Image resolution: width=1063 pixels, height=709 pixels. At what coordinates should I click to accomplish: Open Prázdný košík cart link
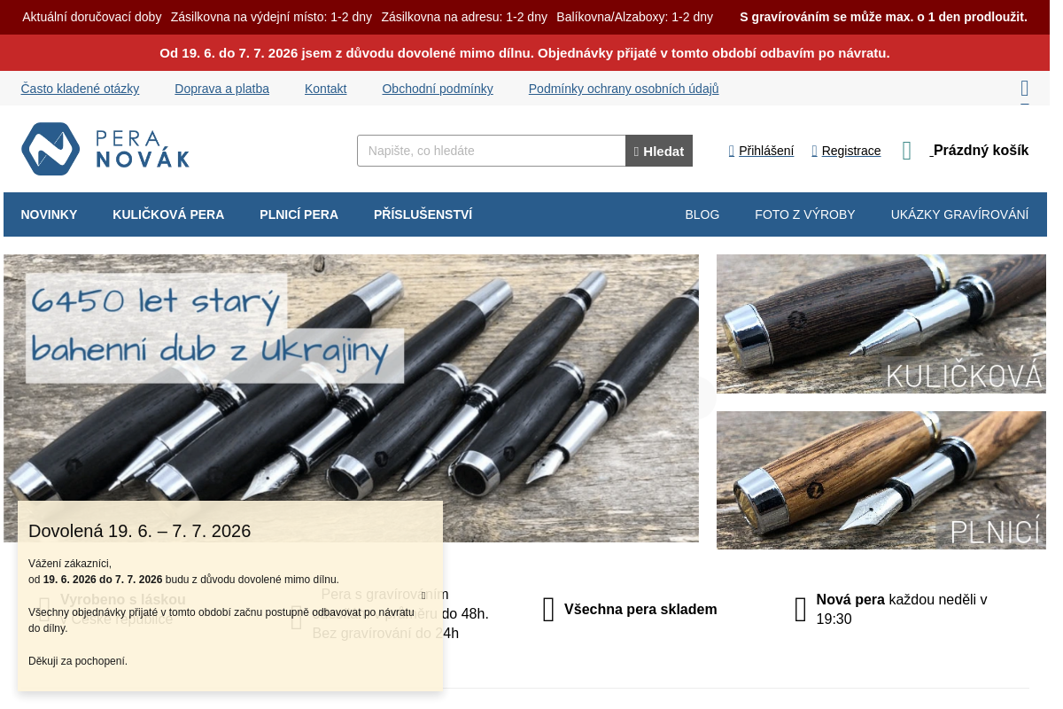tap(980, 151)
